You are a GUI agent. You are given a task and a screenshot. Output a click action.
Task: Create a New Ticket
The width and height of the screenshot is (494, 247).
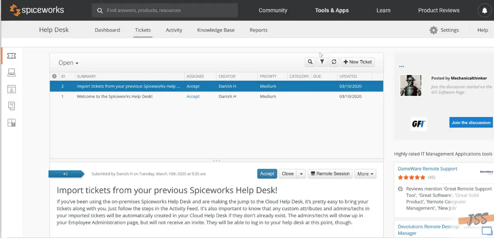coord(357,62)
